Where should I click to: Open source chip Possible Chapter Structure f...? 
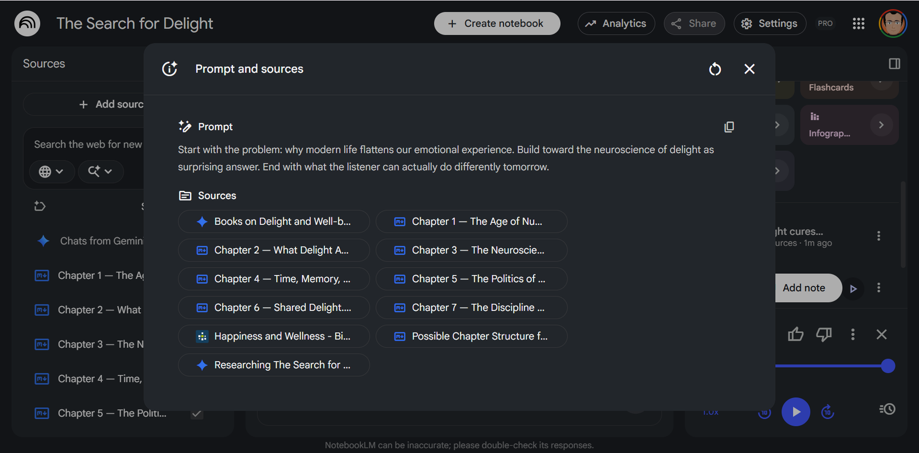(x=471, y=336)
